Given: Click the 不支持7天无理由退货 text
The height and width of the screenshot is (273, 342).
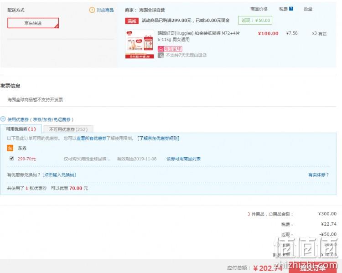Looking at the screenshot, I should point(186,55).
